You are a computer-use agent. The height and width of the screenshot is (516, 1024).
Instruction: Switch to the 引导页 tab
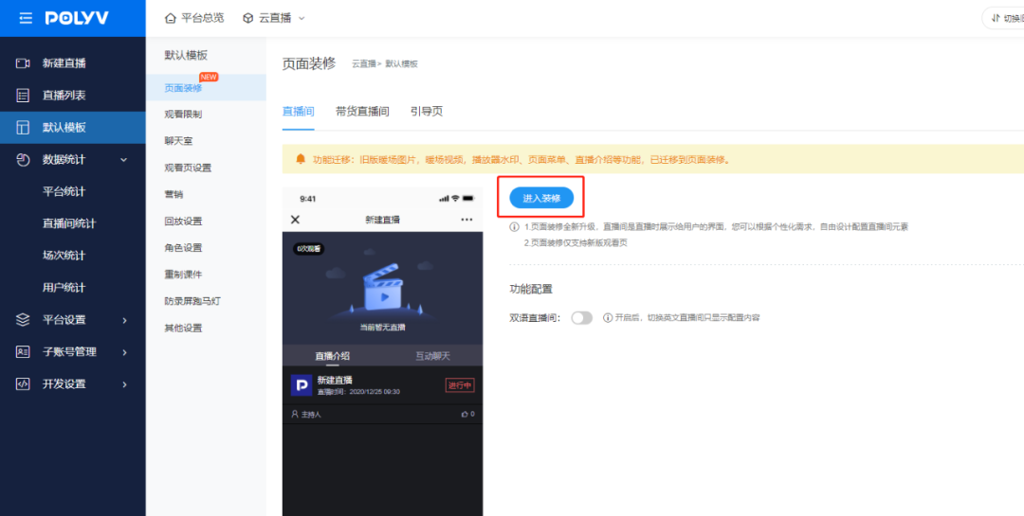click(426, 112)
